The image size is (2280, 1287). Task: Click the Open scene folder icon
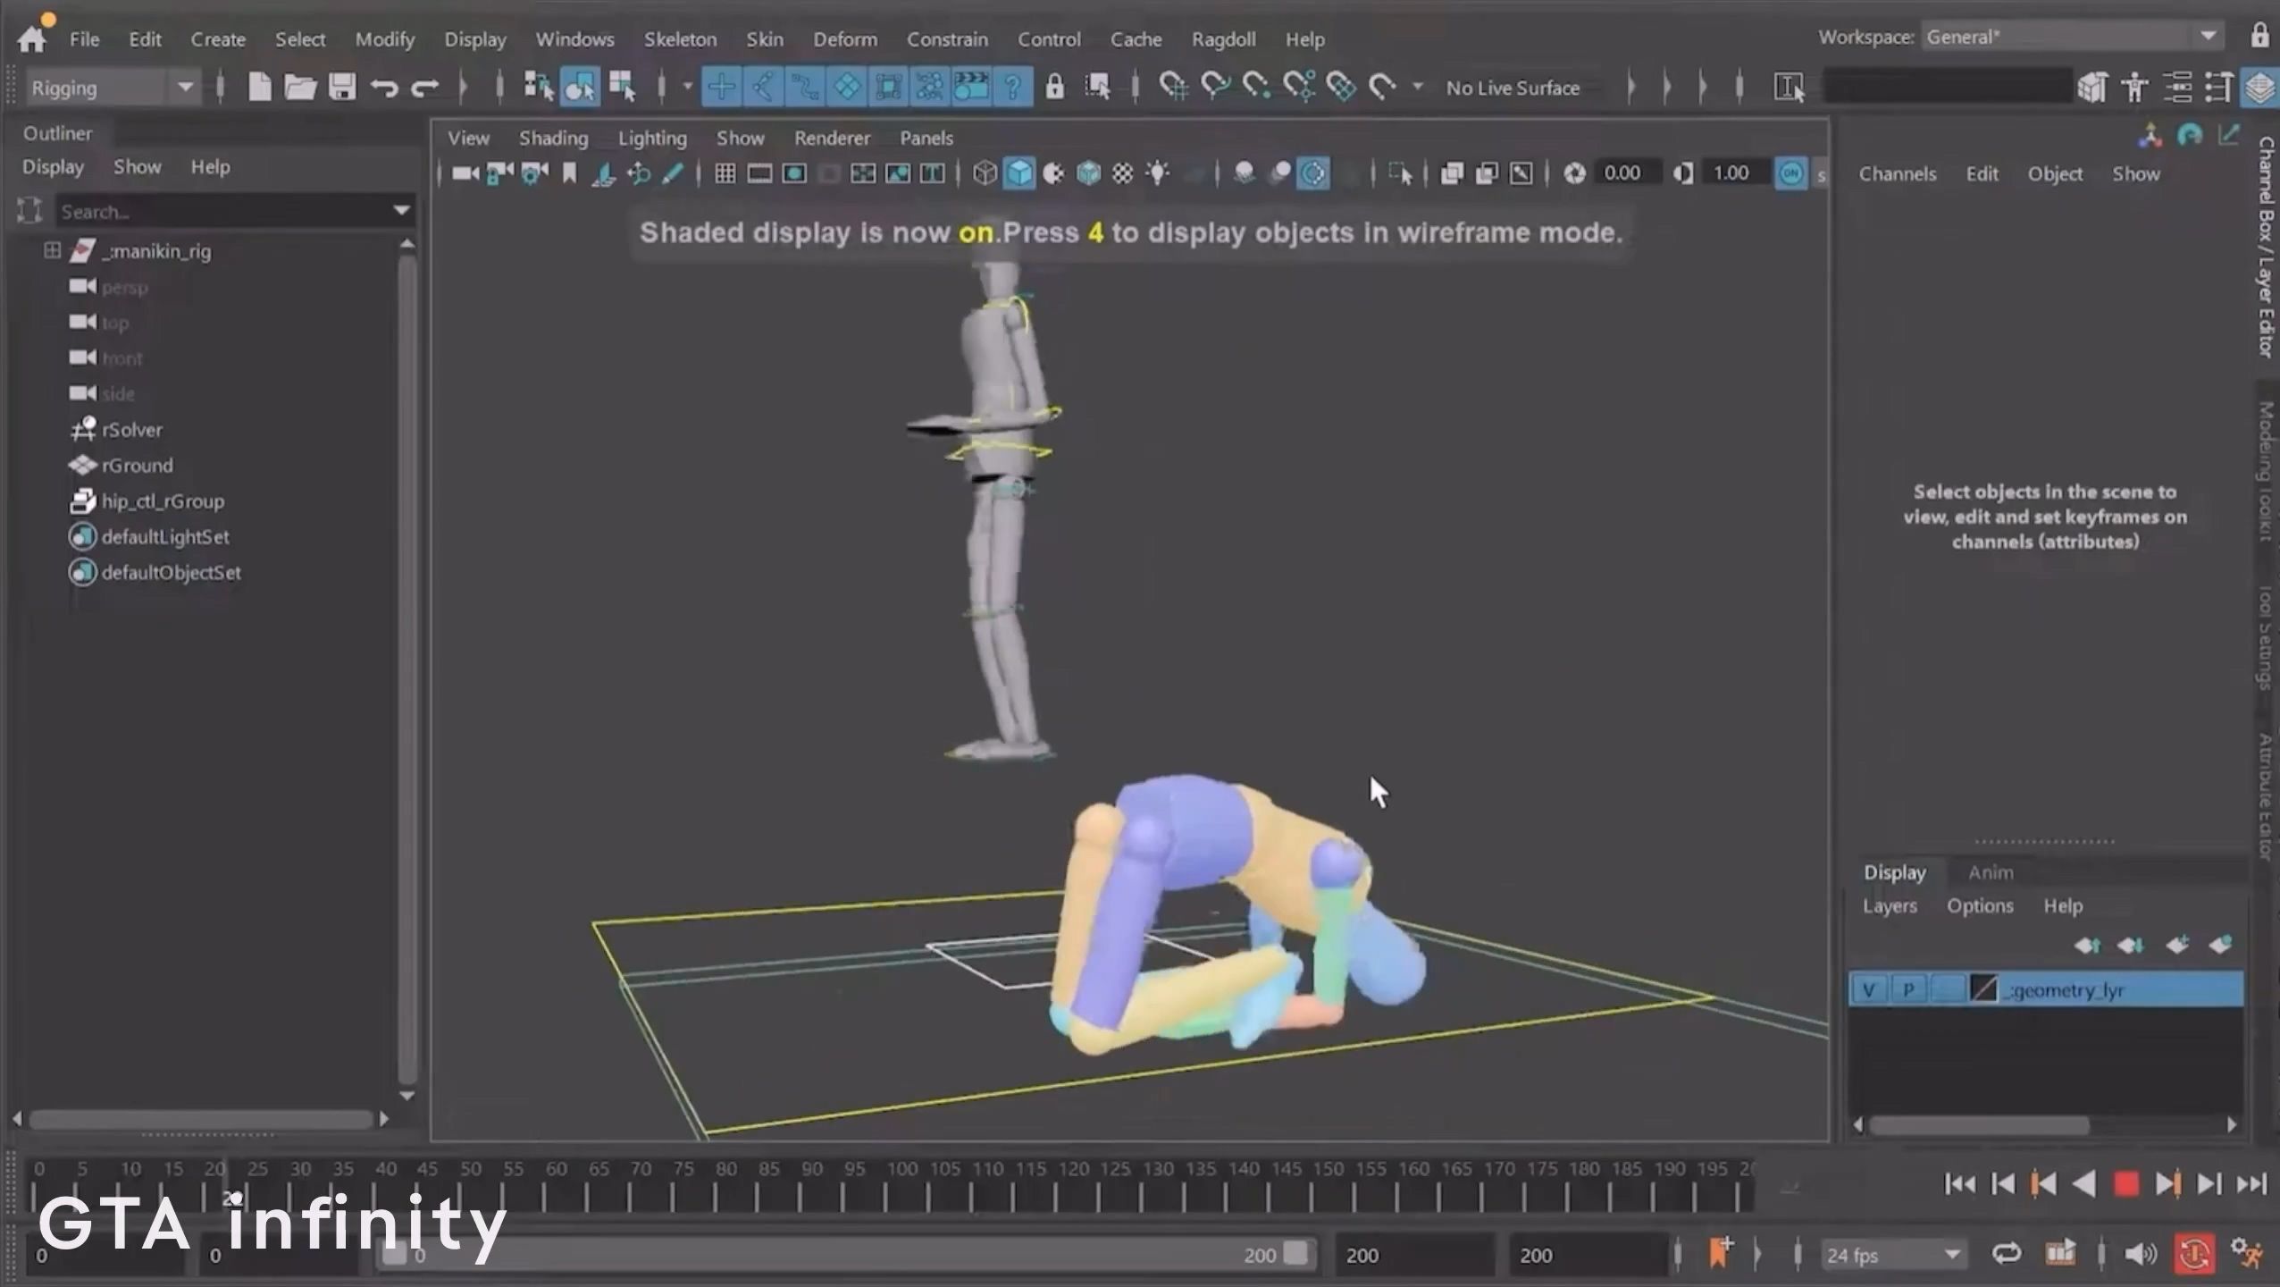(x=300, y=88)
